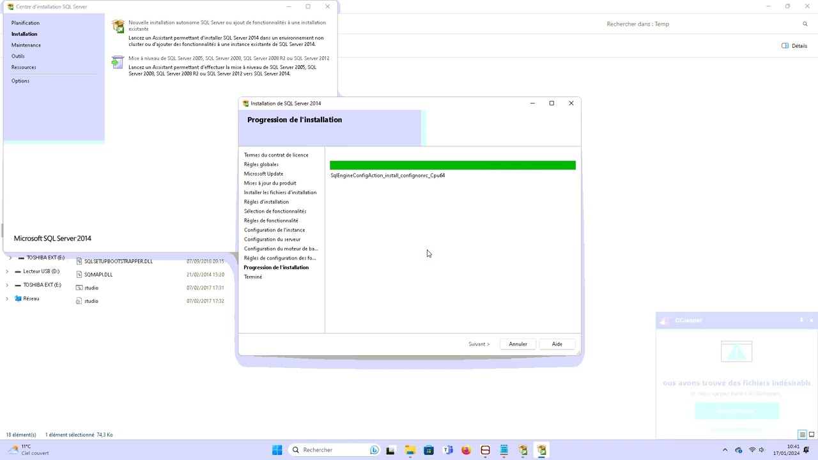Switch Explorer to large thumbnails view icon
Screen dimensions: 818x460
[x=812, y=435]
